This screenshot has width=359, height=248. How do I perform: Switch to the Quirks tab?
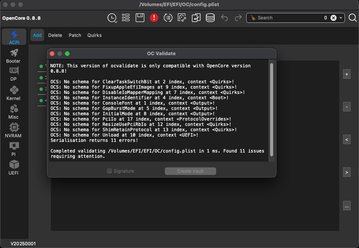click(94, 35)
